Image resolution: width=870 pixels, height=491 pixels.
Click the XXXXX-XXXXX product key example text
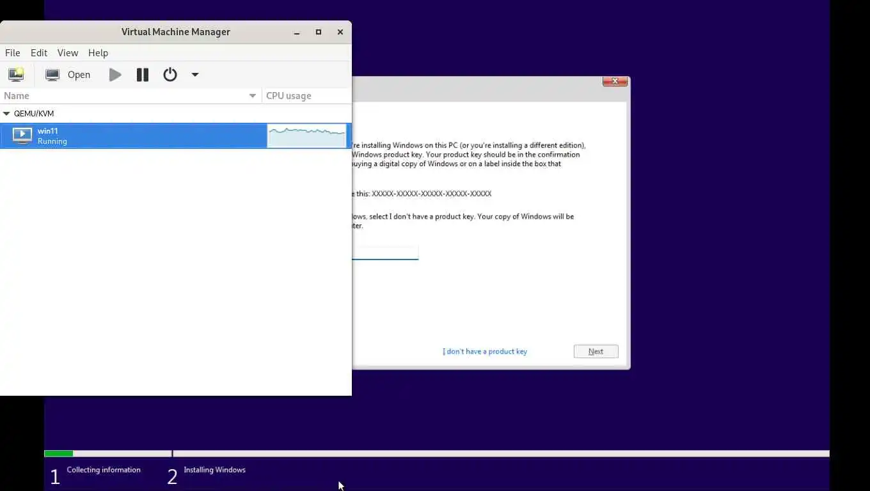432,194
